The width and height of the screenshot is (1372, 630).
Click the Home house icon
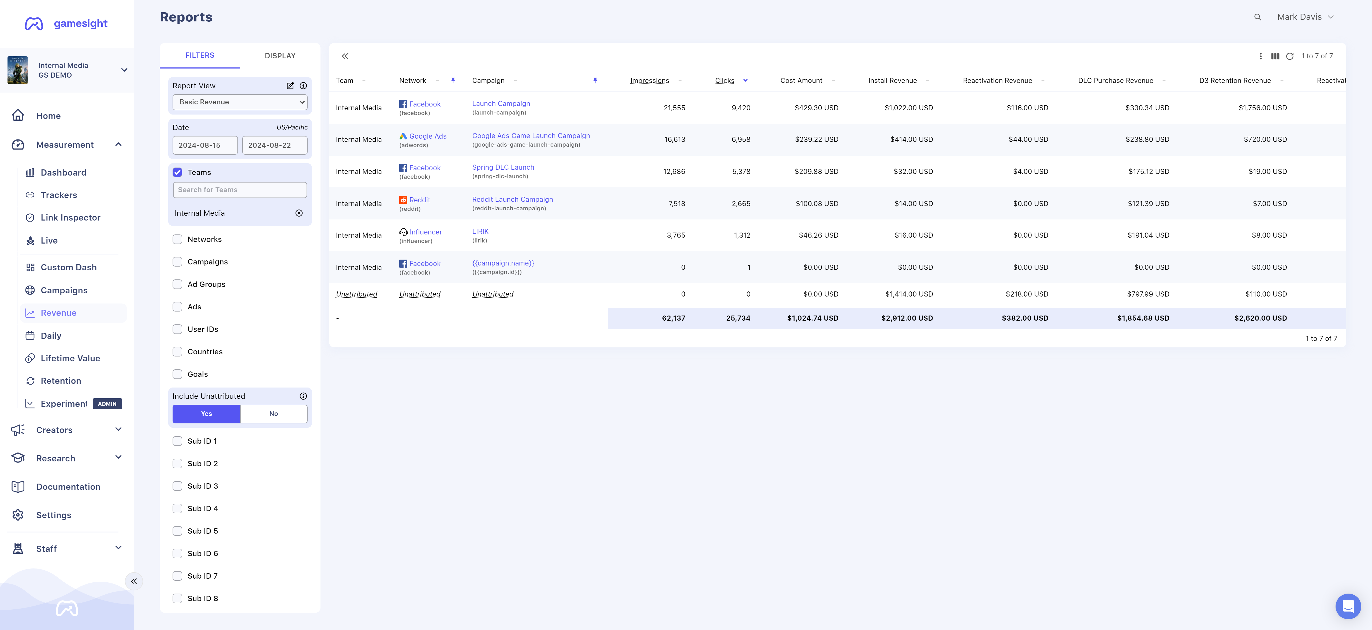click(x=18, y=115)
